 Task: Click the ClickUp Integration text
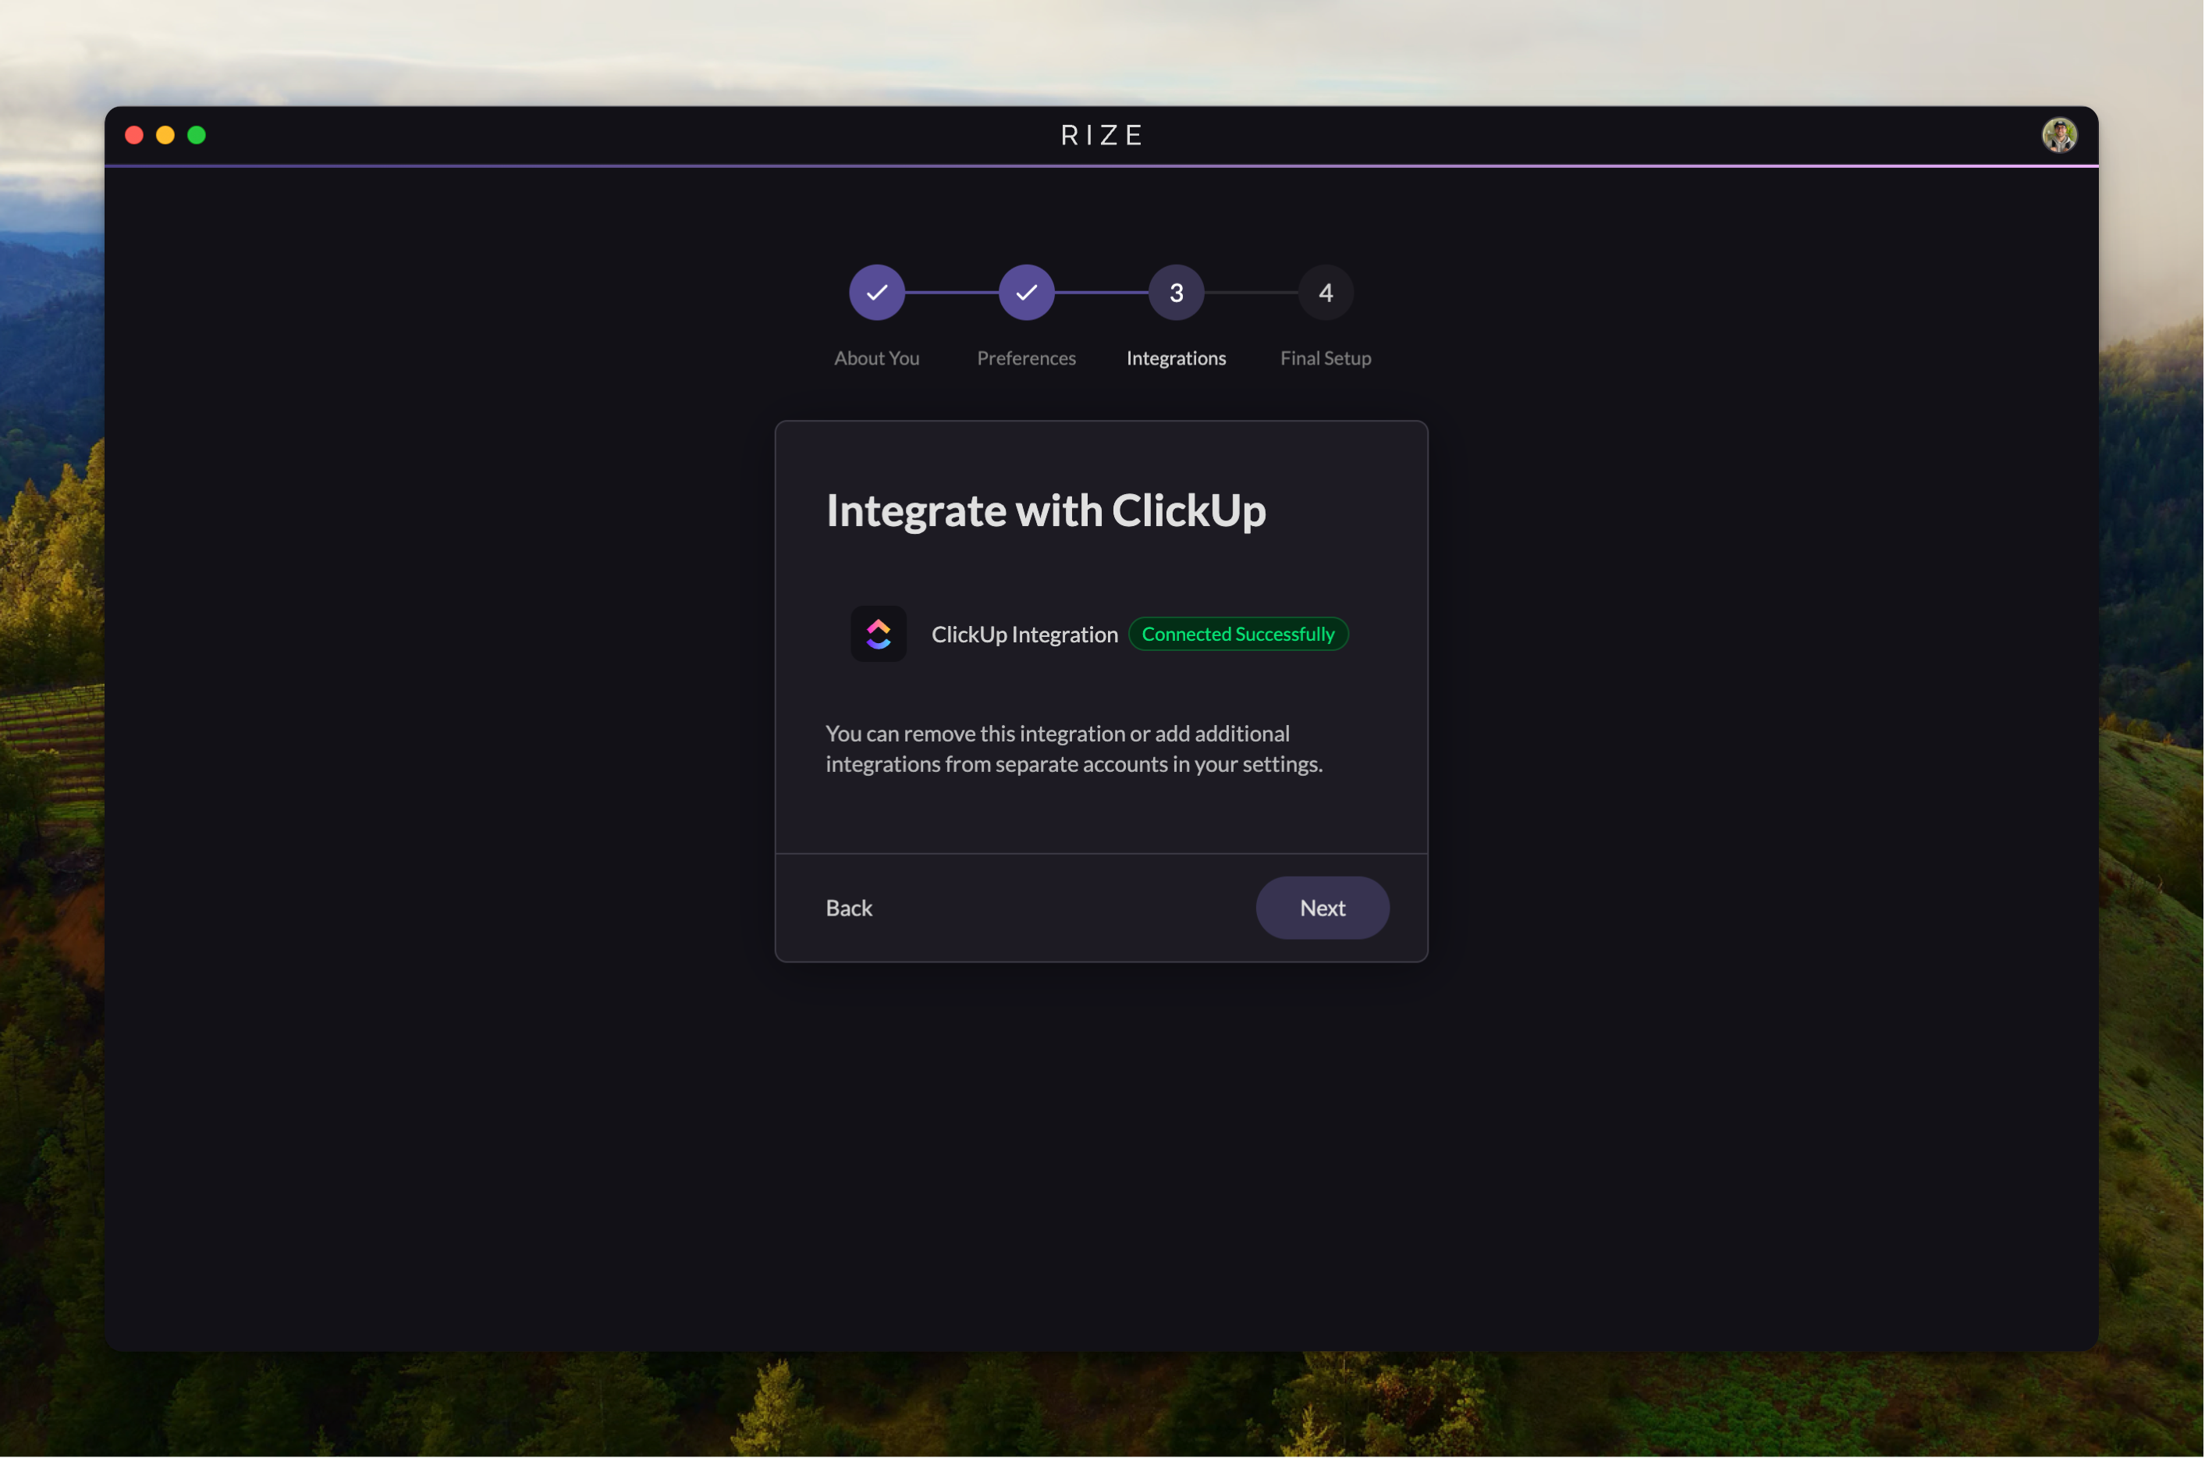click(1024, 635)
